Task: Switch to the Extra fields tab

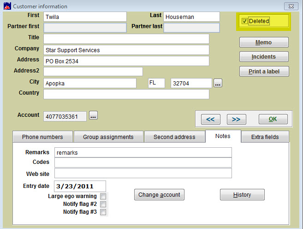Action: click(x=265, y=137)
